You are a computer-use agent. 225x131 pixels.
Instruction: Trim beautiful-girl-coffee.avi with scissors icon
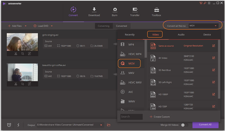(16, 84)
